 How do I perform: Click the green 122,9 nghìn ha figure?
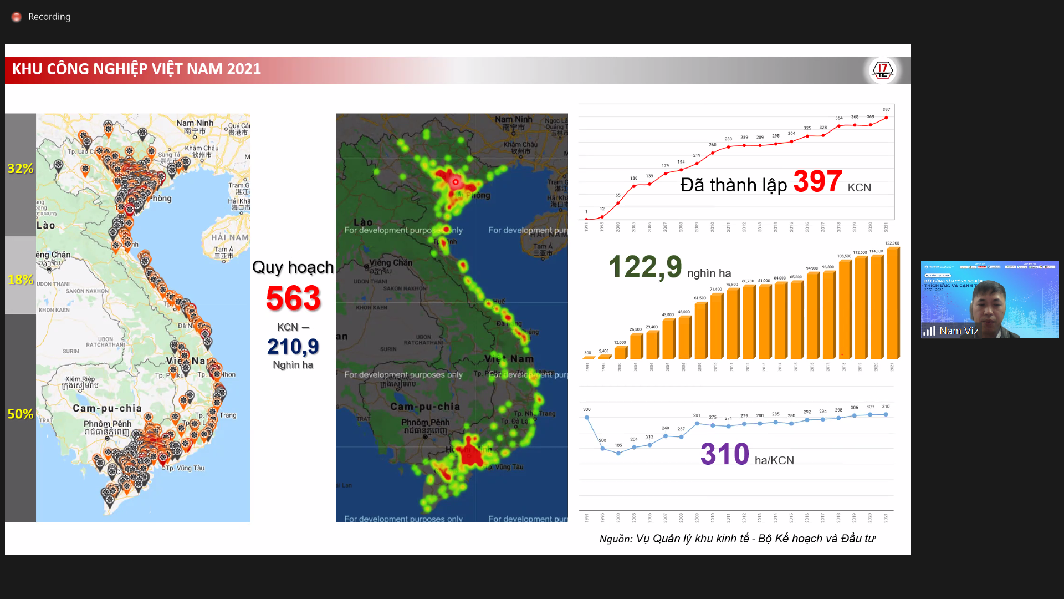pos(645,267)
